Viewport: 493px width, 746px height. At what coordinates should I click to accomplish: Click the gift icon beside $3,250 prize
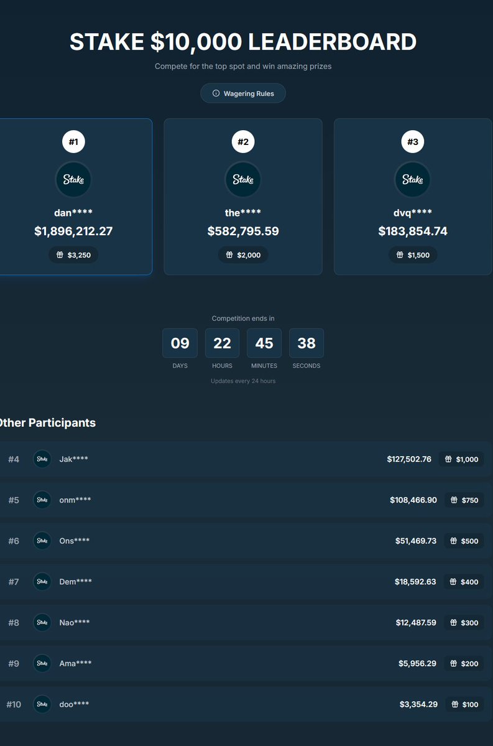click(x=60, y=255)
